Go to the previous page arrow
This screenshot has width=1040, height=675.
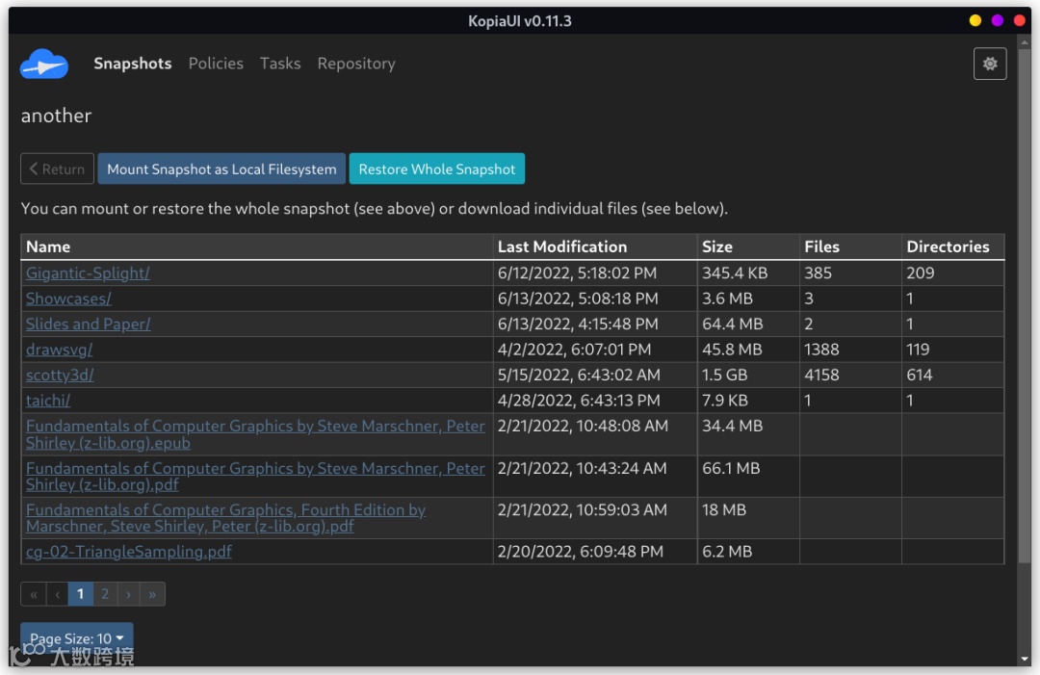[57, 594]
